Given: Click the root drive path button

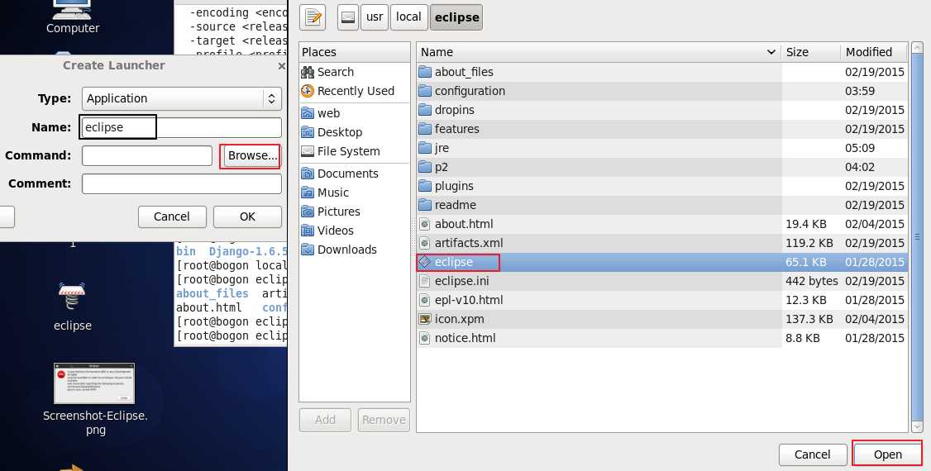Looking at the screenshot, I should click(348, 17).
